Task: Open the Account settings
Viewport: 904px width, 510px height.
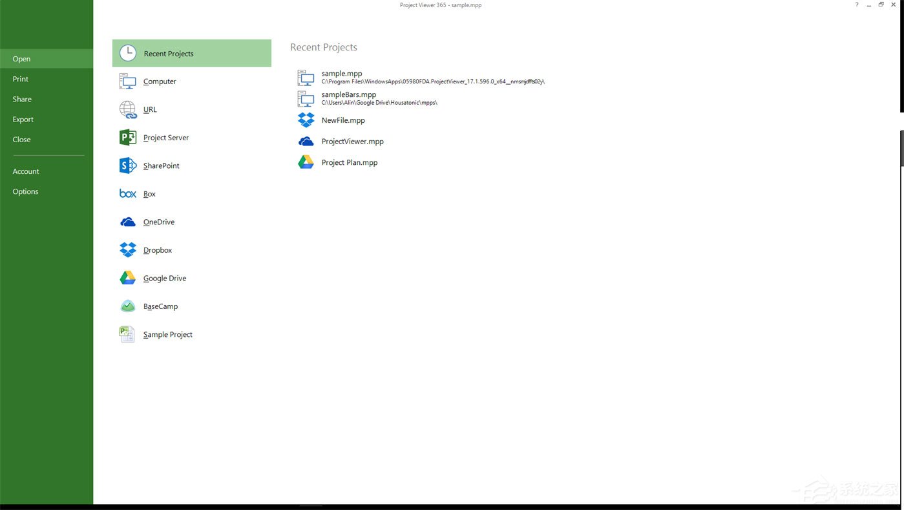Action: 26,171
